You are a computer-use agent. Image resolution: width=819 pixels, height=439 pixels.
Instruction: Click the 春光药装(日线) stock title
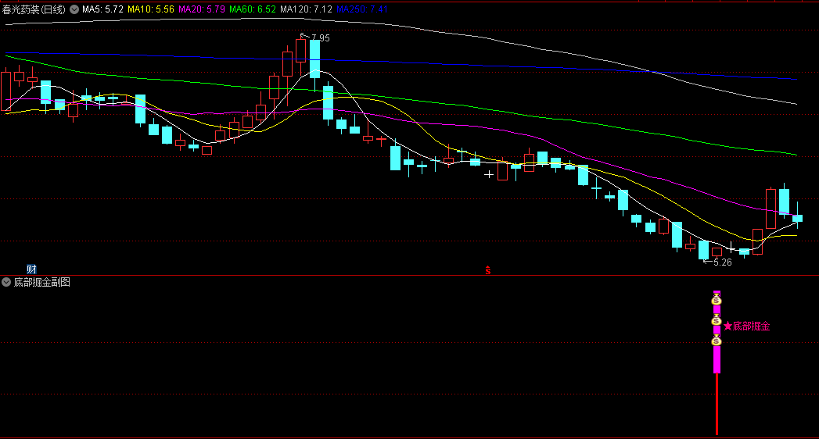click(x=34, y=9)
